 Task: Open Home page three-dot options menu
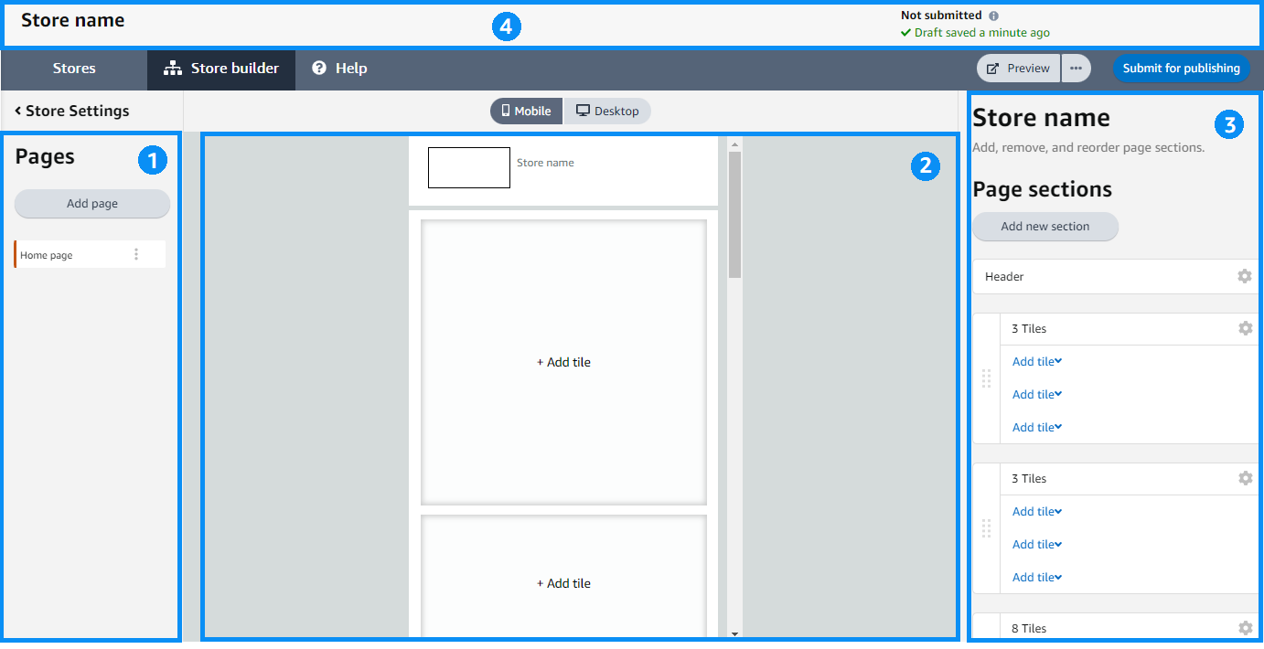[x=136, y=255]
